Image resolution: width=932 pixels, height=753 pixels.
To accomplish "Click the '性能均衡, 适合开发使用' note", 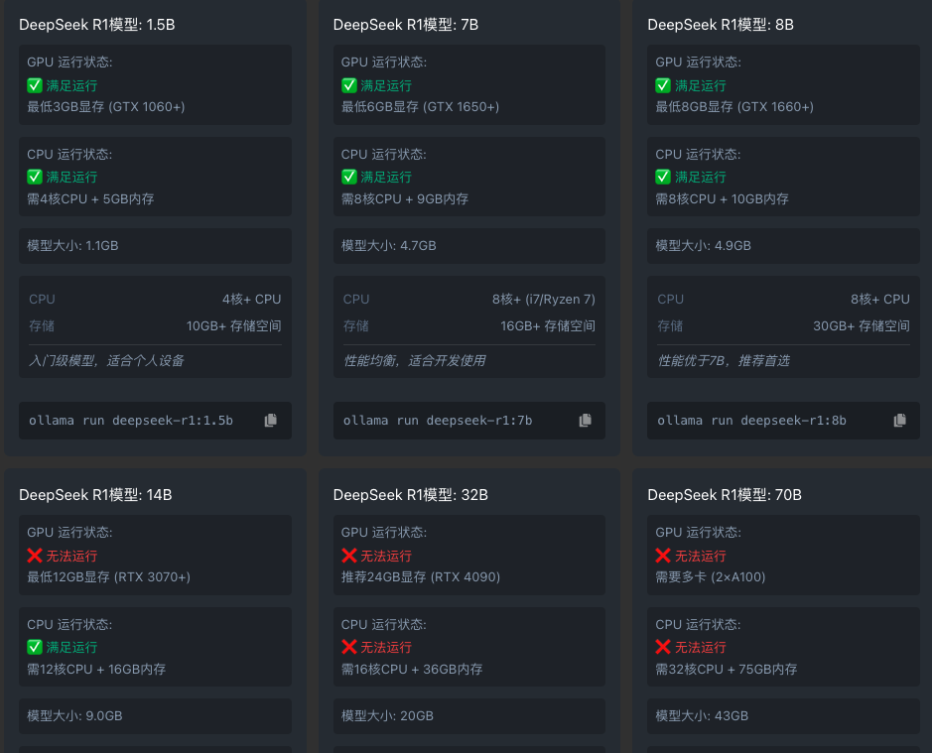I will coord(415,361).
